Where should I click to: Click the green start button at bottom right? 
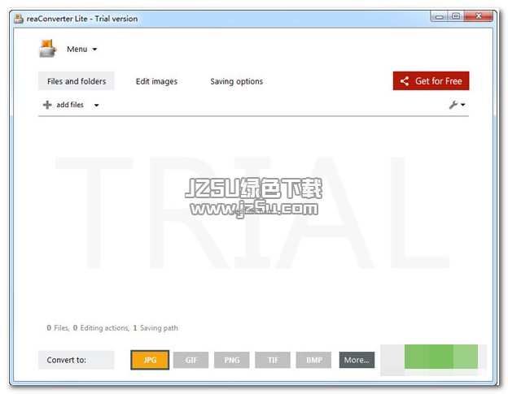point(441,357)
